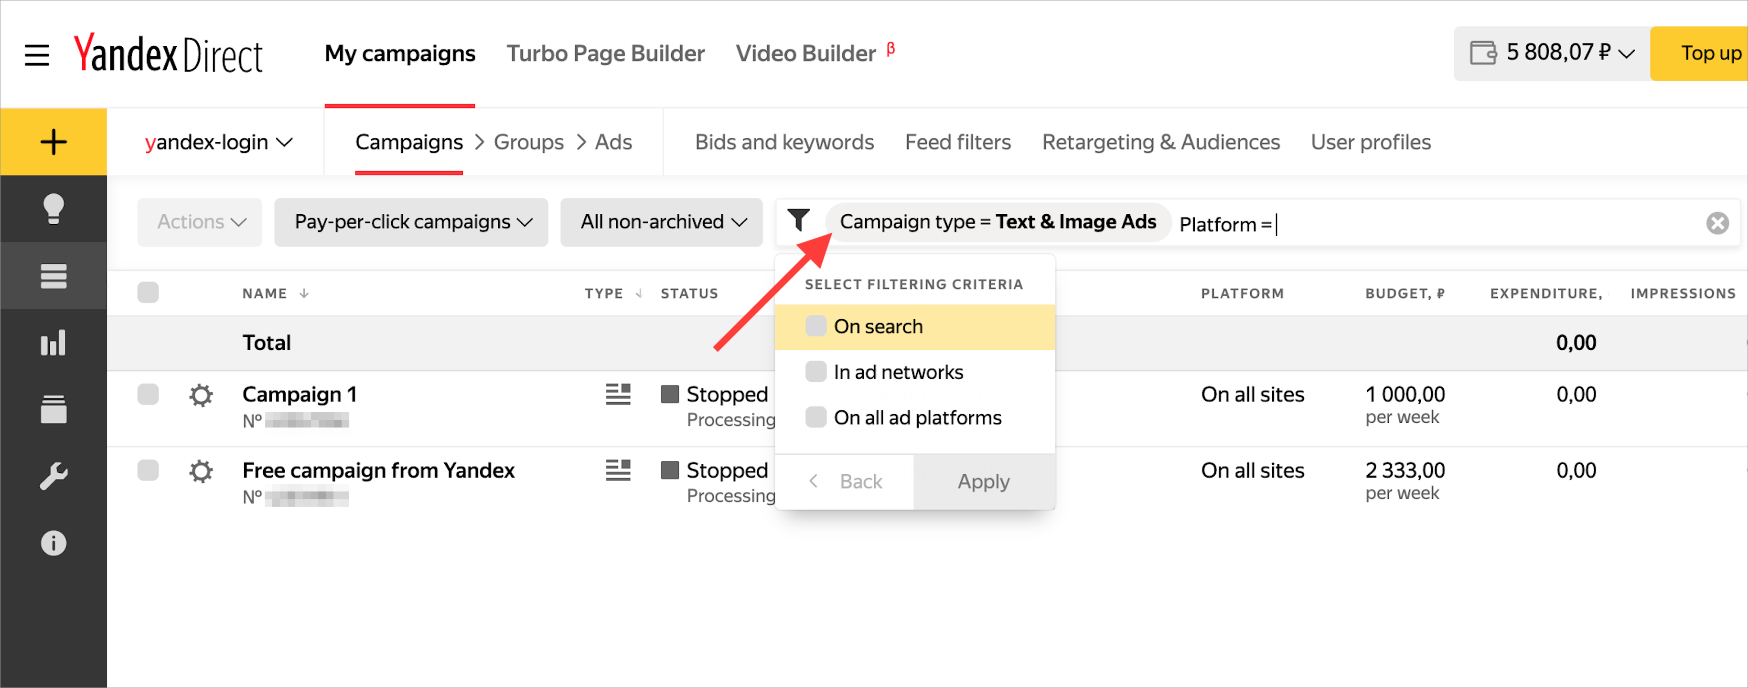Click Back in the filter popup
Screen dimensions: 1748x688
845,482
